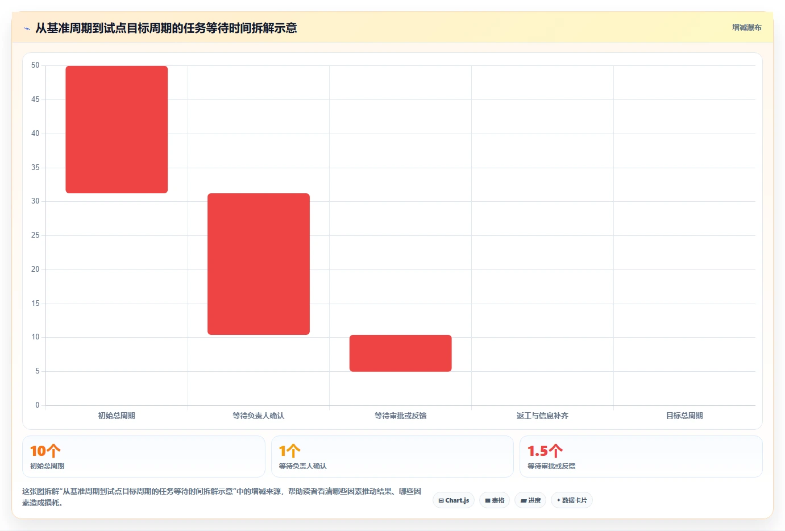Click the 数据卡片 tag chip
The height and width of the screenshot is (531, 785).
tap(572, 500)
